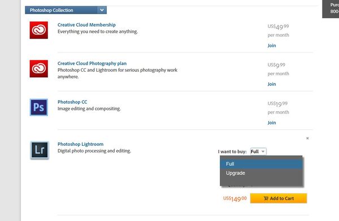Open the Creative Cloud Membership title link

point(86,25)
